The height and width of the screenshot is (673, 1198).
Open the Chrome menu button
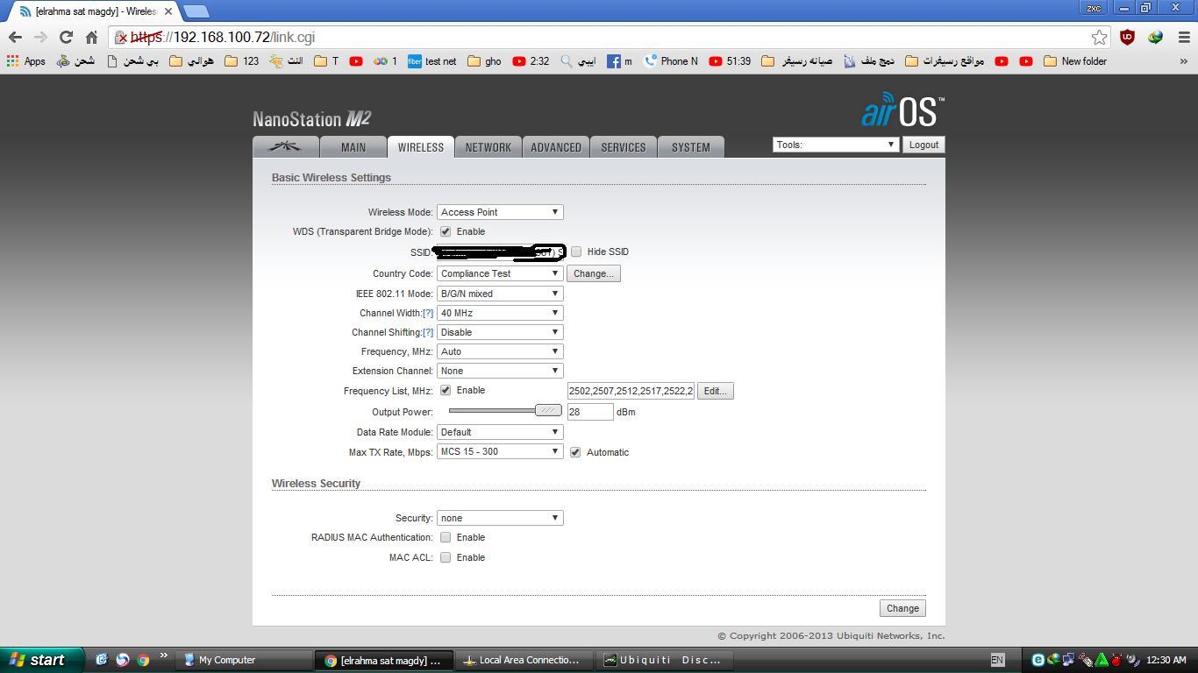click(x=1184, y=37)
